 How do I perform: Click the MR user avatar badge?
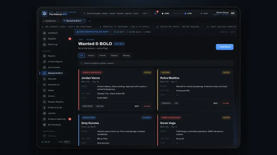tap(233, 13)
